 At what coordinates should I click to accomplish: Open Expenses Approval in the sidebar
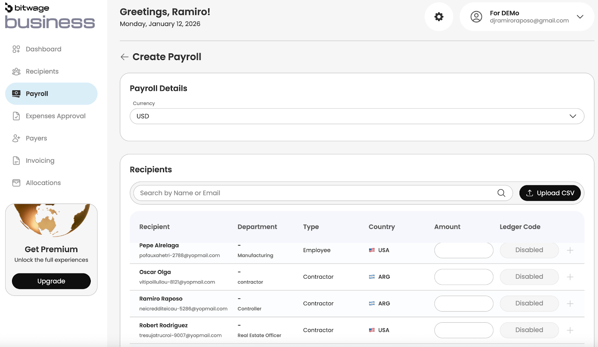coord(55,116)
